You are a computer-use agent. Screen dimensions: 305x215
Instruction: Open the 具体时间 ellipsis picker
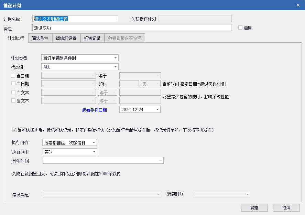click(161, 160)
